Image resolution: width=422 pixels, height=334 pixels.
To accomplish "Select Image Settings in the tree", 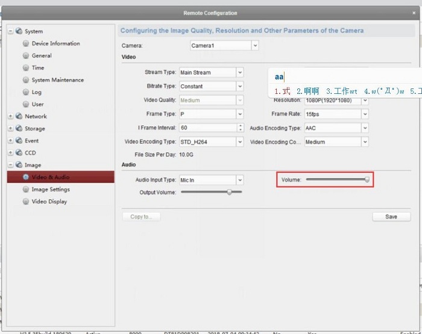I will (51, 190).
